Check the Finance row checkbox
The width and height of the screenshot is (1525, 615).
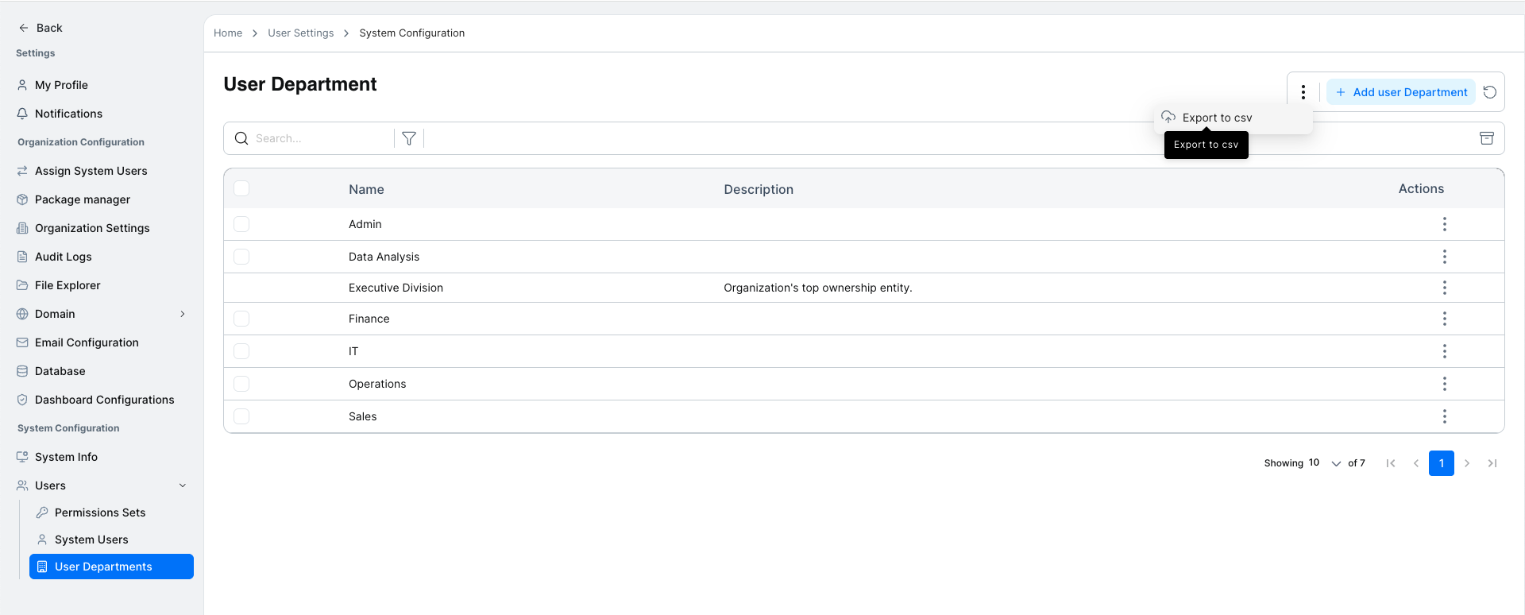(x=241, y=319)
